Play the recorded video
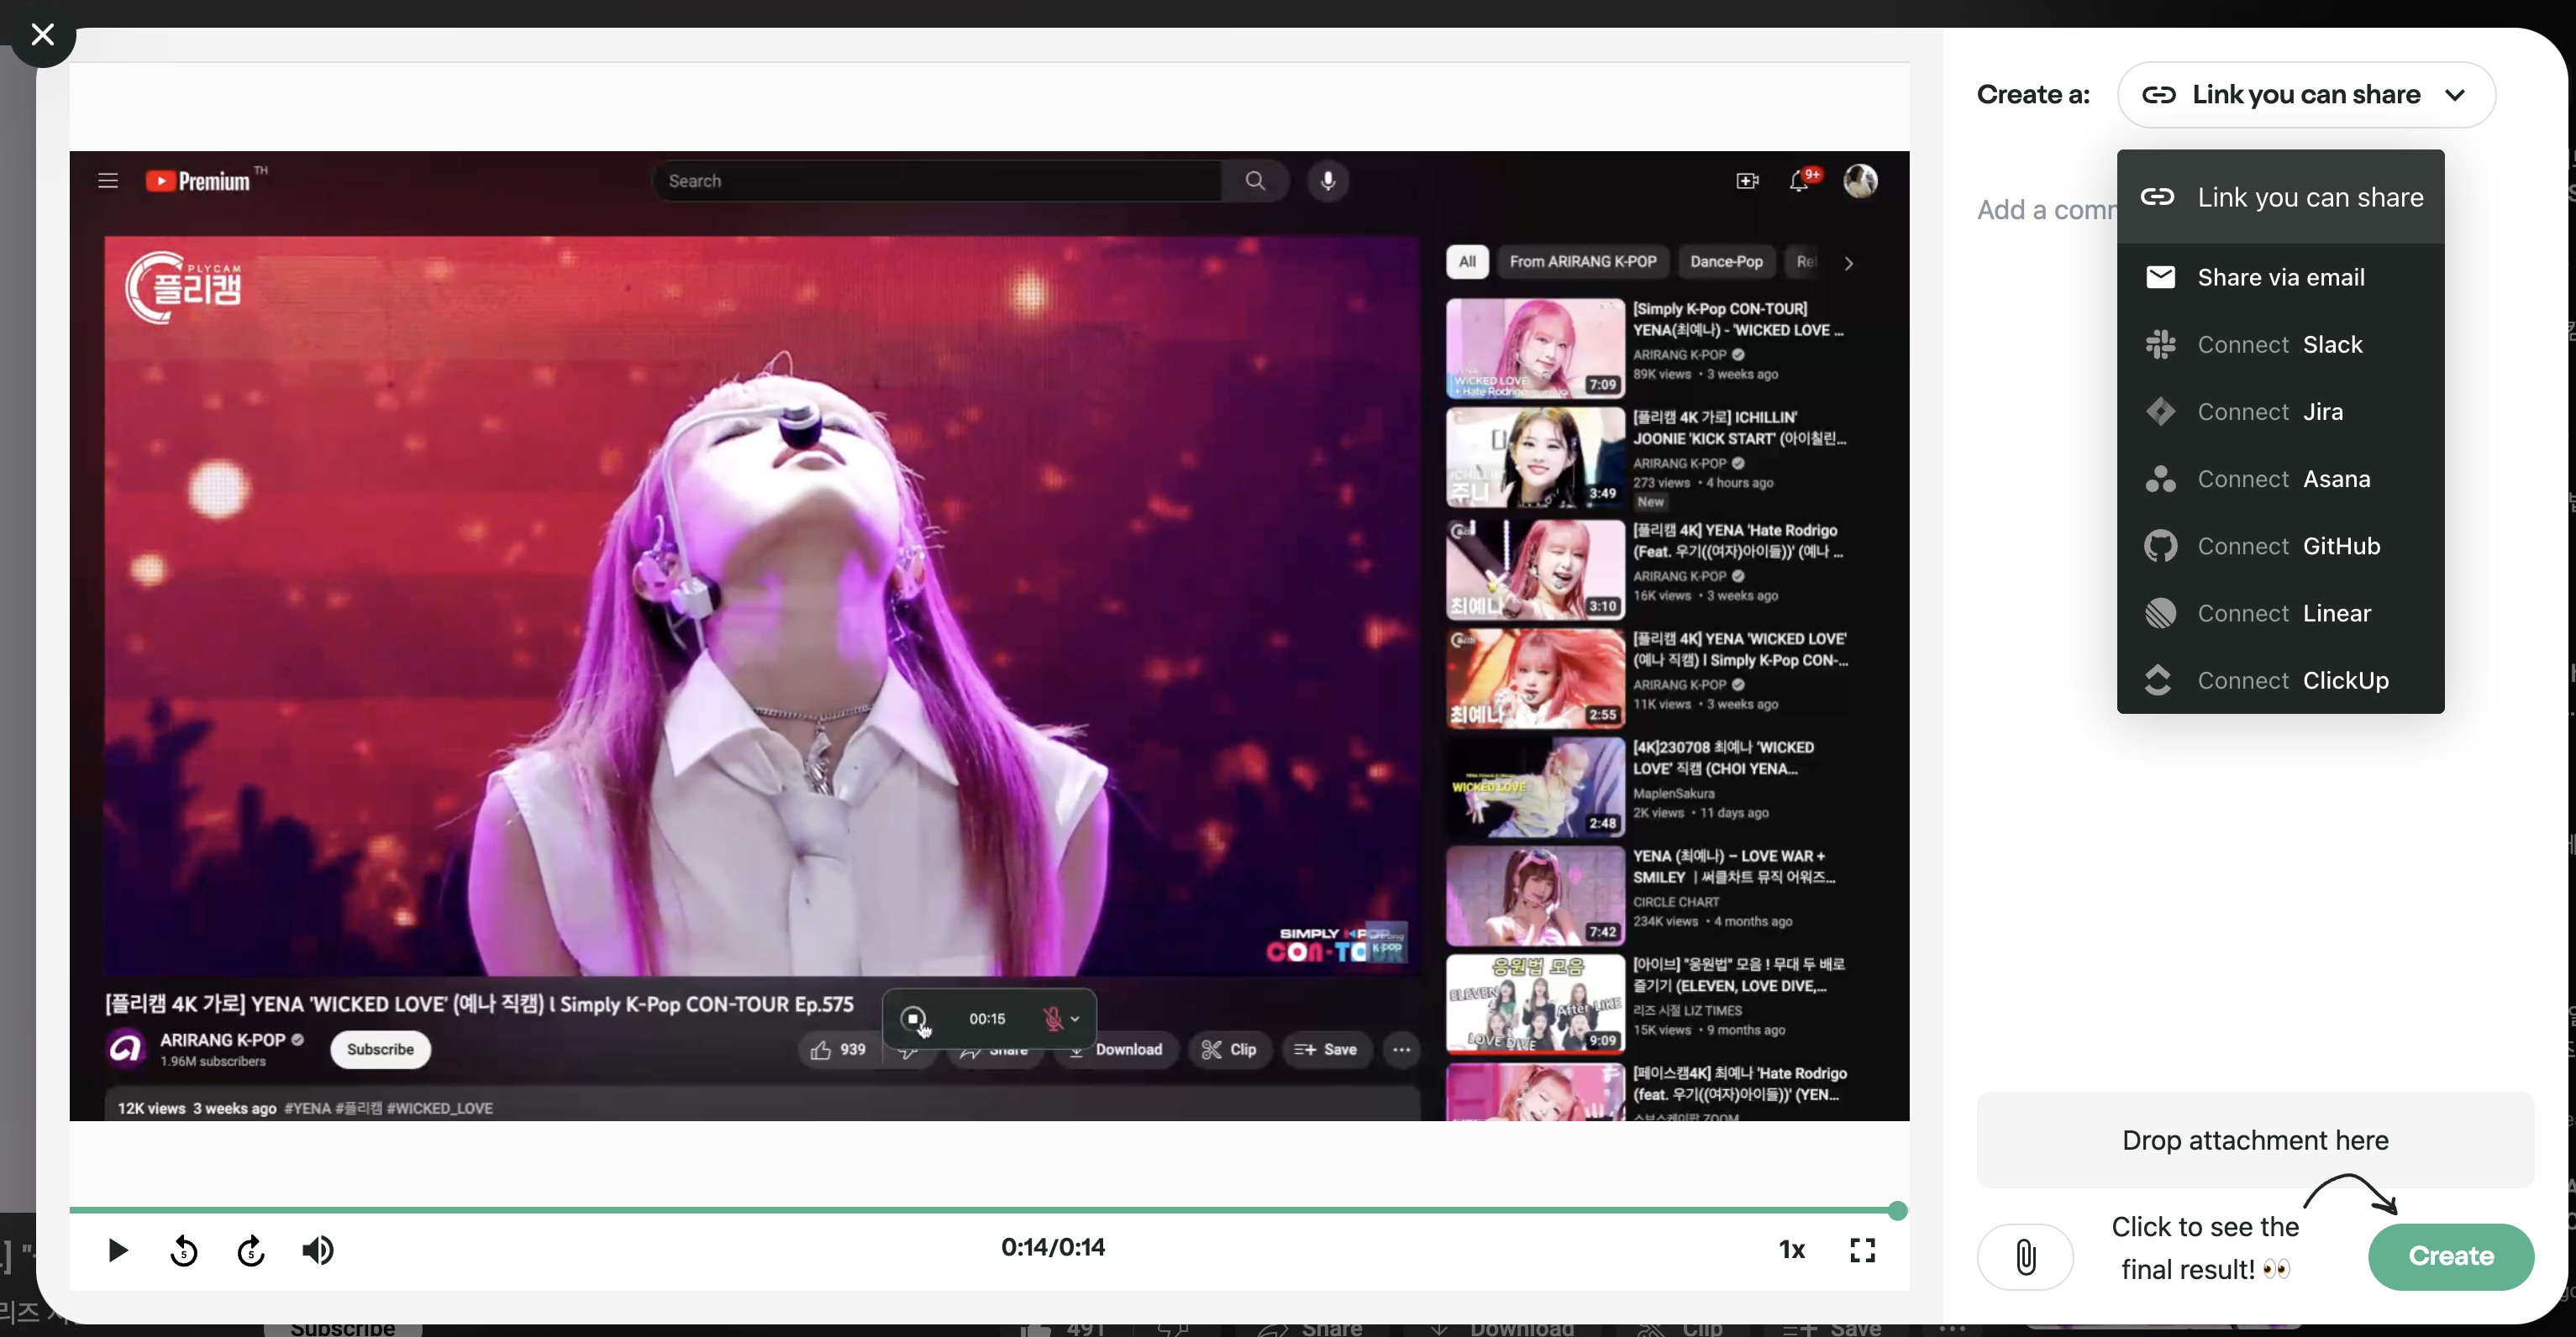The image size is (2576, 1337). (117, 1250)
